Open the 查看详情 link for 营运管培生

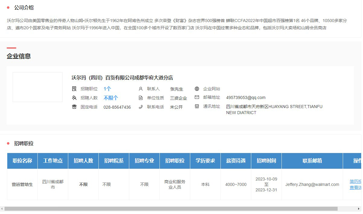355,187
